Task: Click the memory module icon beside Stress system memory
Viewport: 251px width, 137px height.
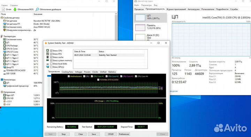Action: click(x=47, y=60)
